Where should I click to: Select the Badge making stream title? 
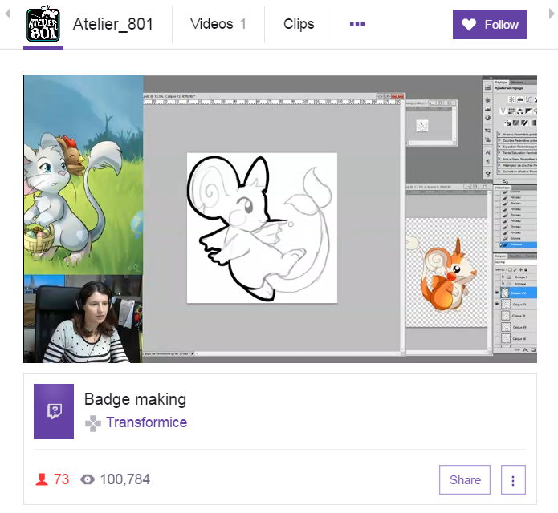[135, 399]
